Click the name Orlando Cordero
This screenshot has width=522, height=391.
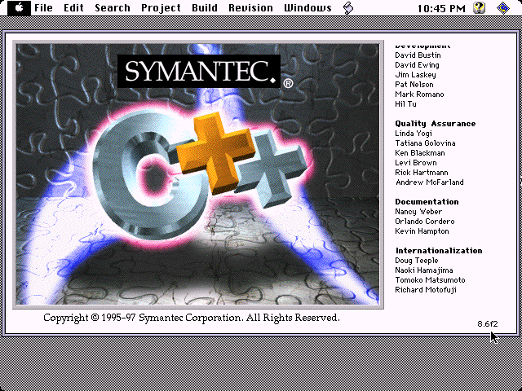coord(425,222)
